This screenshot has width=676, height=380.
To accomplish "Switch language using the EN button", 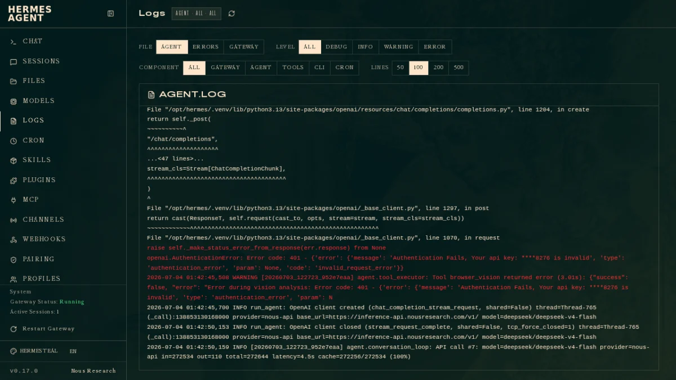I will pos(73,351).
